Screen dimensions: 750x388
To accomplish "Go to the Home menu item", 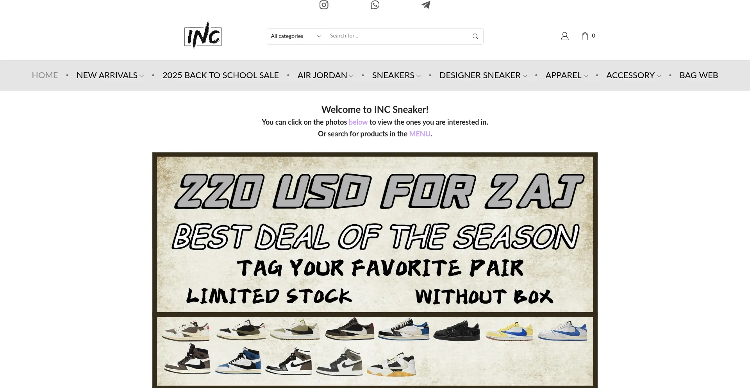I will (45, 75).
